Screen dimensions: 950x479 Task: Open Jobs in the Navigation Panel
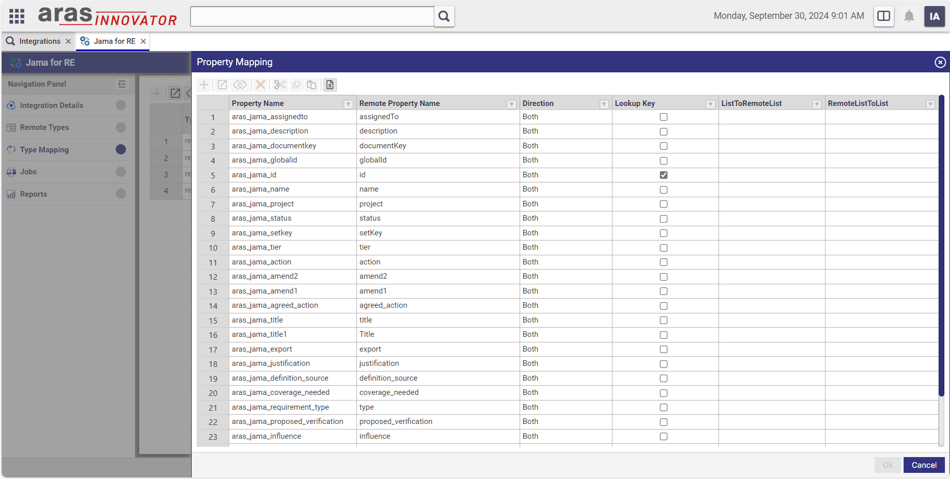coord(66,172)
